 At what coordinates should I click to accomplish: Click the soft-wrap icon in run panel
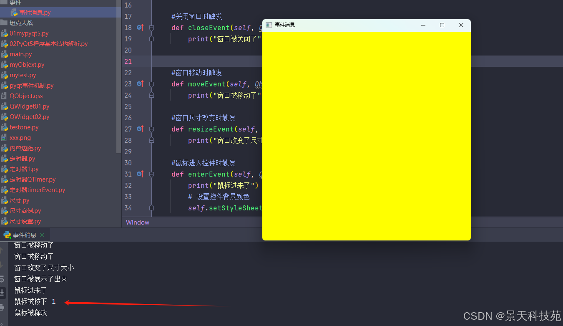(3, 279)
